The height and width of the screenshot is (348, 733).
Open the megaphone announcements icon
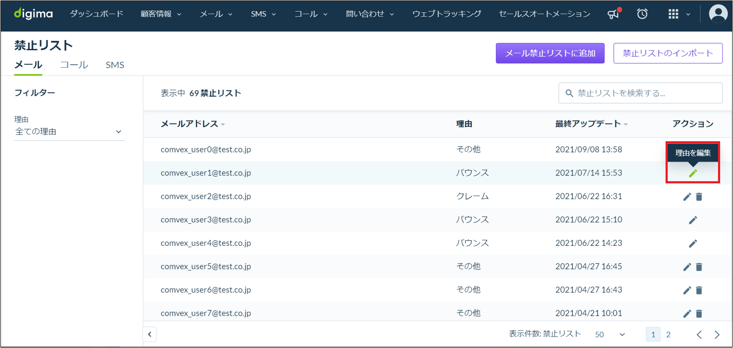[613, 14]
